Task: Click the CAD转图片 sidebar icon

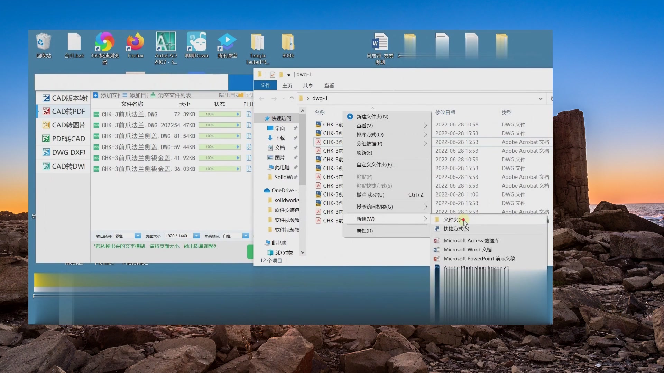Action: coord(46,125)
